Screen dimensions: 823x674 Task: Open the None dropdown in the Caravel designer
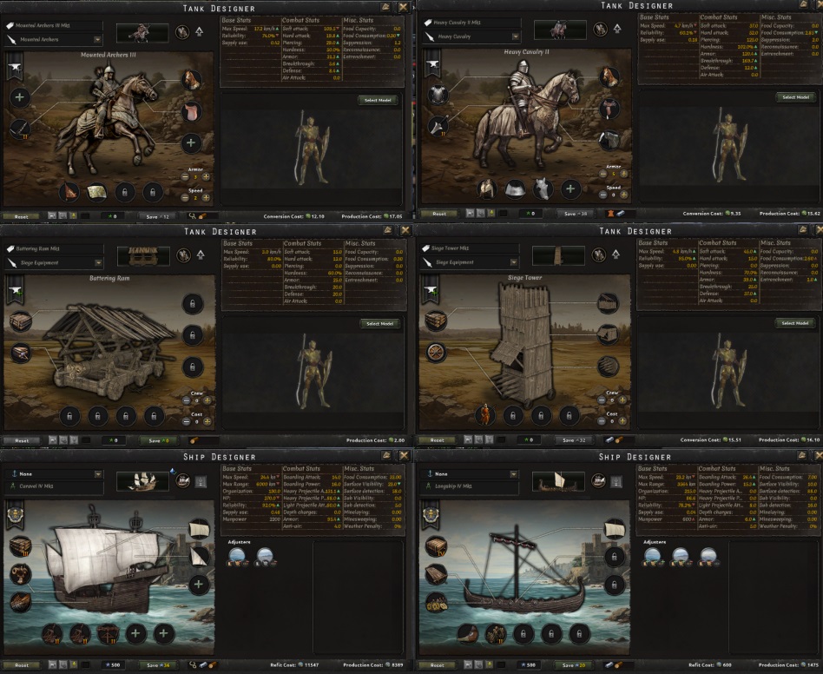(54, 473)
